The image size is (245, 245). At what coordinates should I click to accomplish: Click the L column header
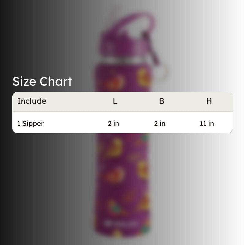[115, 101]
